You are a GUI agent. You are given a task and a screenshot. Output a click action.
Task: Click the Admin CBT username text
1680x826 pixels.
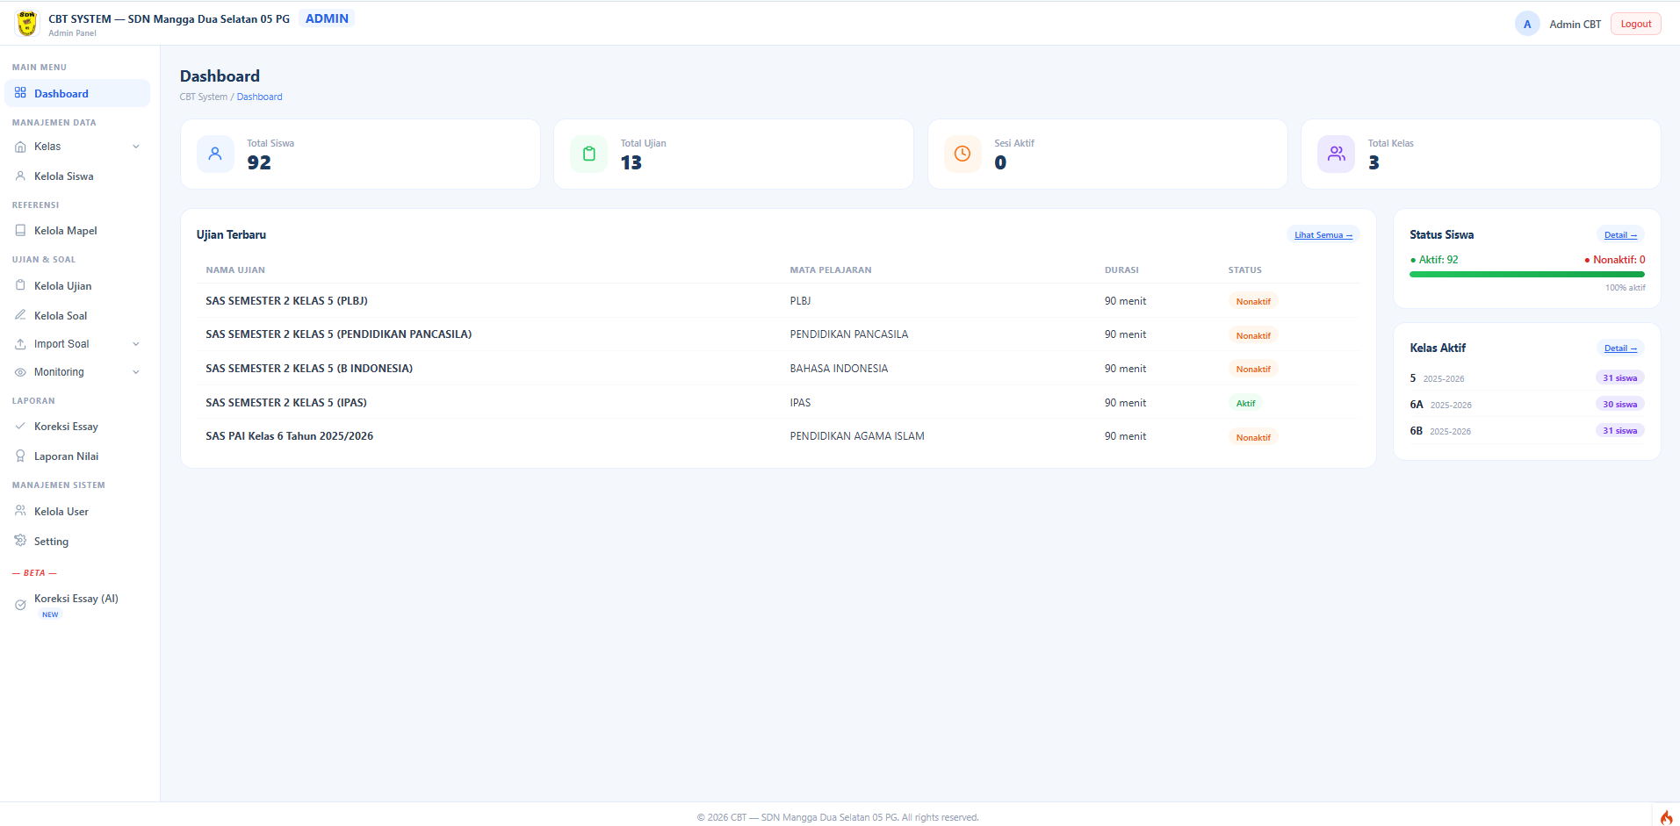[x=1575, y=24]
